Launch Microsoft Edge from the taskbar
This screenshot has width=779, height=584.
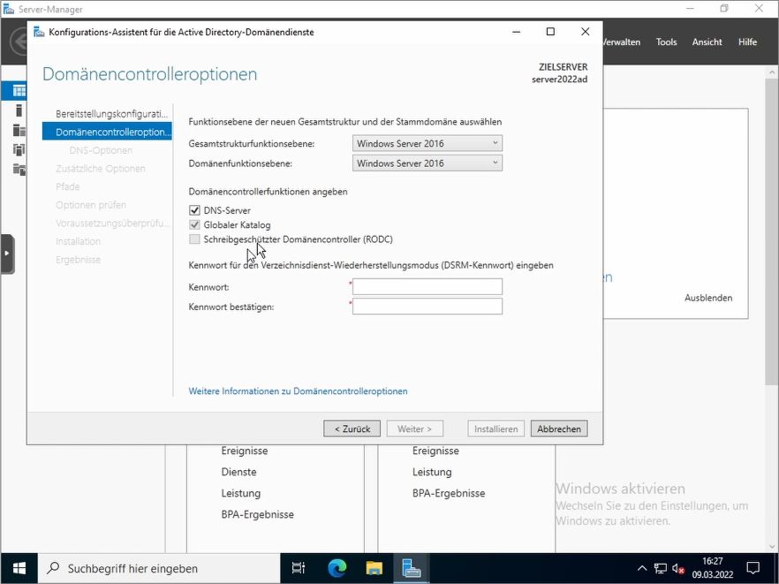[337, 568]
